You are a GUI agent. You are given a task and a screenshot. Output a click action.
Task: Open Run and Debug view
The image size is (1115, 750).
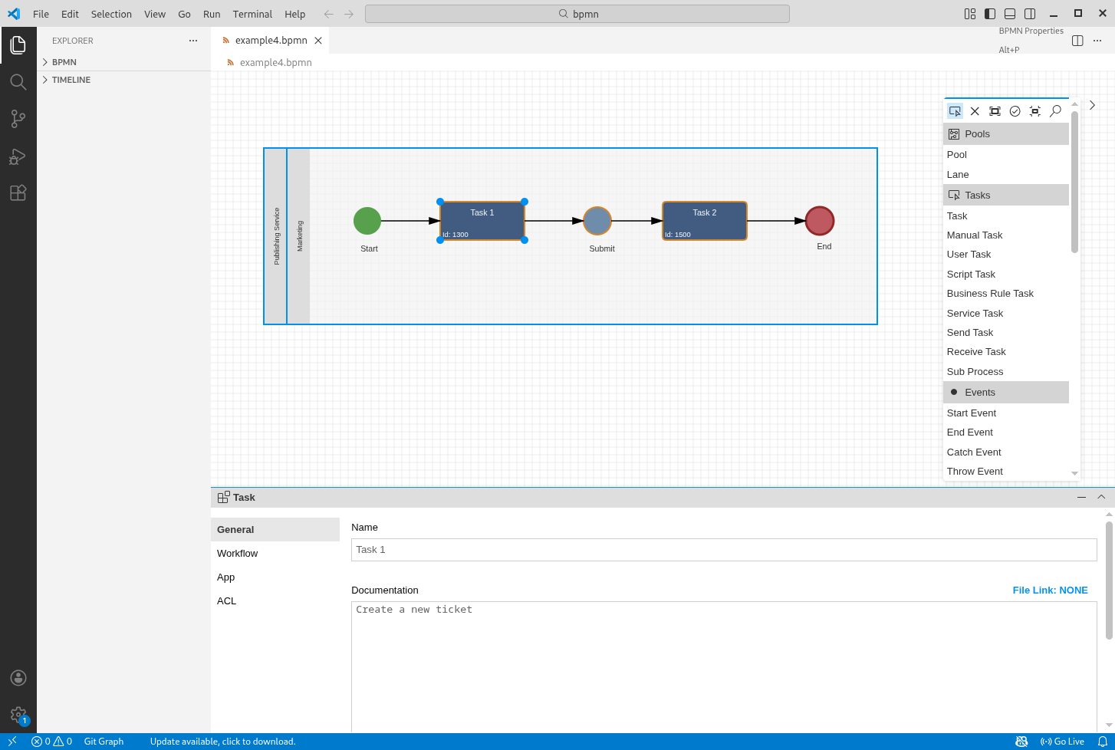(x=18, y=156)
